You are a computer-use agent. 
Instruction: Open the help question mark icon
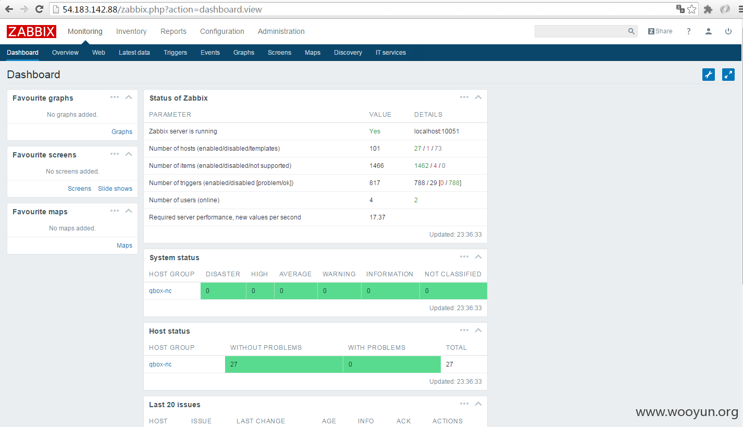pyautogui.click(x=688, y=31)
